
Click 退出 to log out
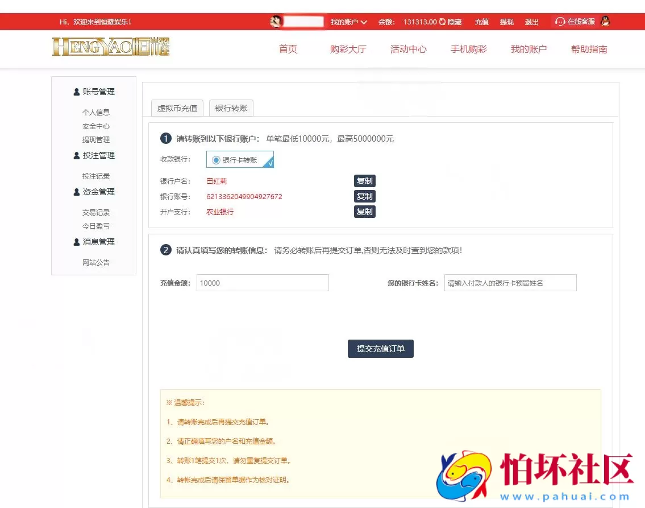click(x=531, y=22)
